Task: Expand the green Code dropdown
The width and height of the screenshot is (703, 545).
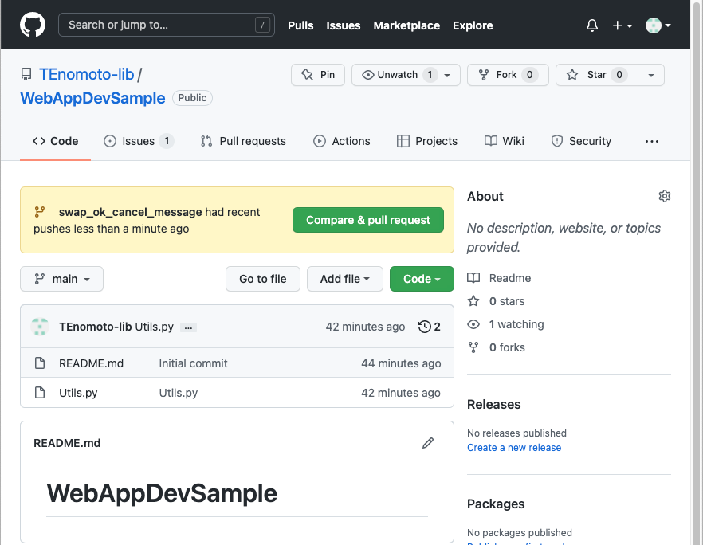Action: point(422,279)
